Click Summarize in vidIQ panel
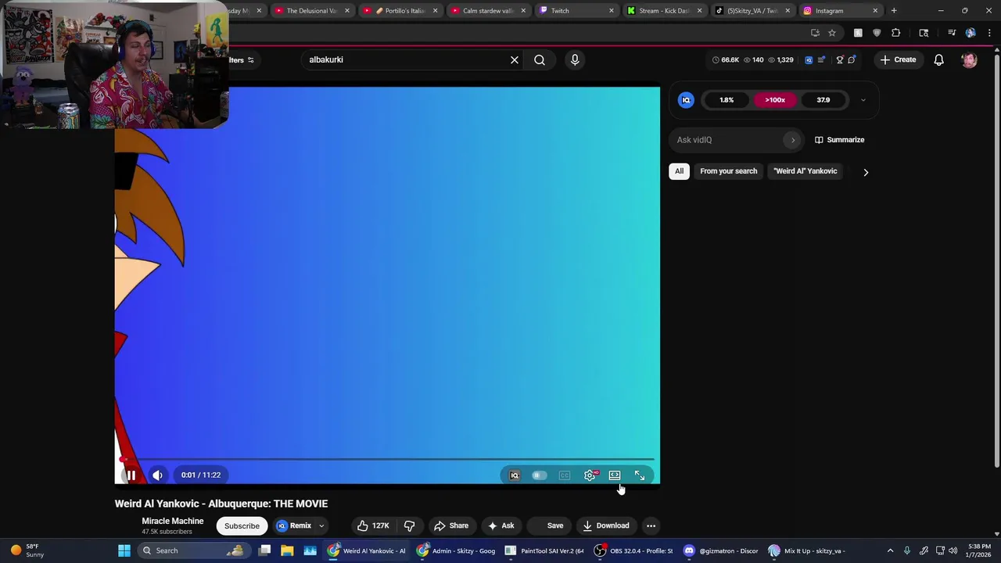This screenshot has width=1001, height=563. point(840,140)
